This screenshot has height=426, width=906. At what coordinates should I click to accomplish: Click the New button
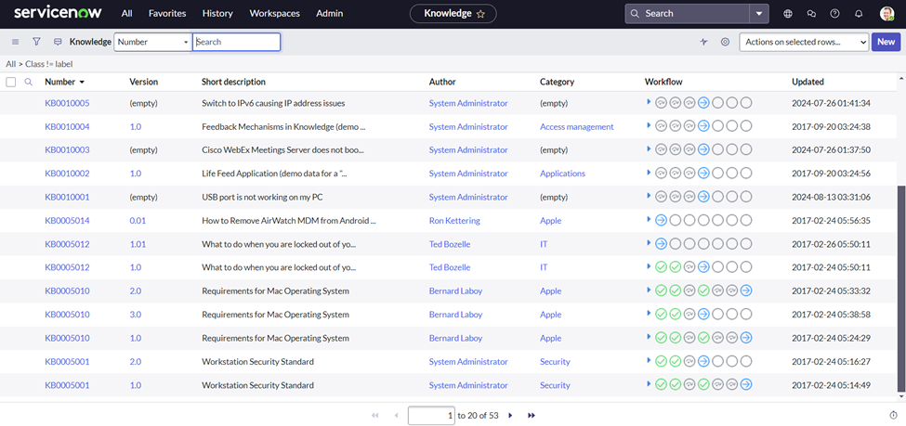pos(886,42)
